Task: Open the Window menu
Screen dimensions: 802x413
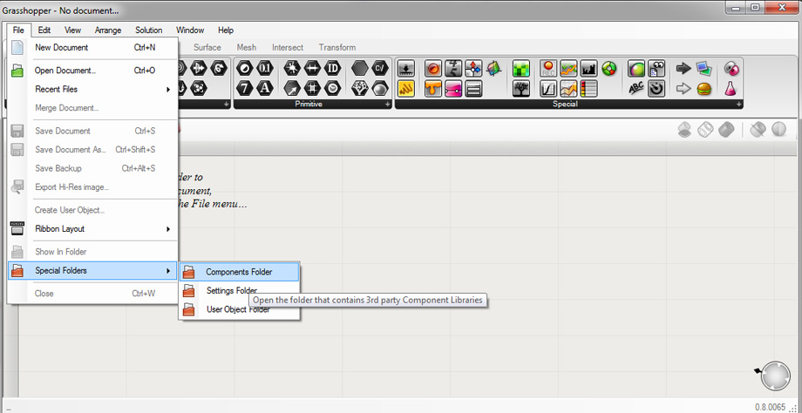Action: [190, 30]
